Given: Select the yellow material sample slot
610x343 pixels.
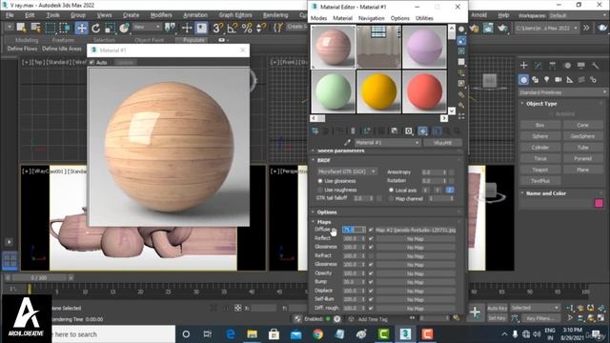Looking at the screenshot, I should tap(378, 91).
